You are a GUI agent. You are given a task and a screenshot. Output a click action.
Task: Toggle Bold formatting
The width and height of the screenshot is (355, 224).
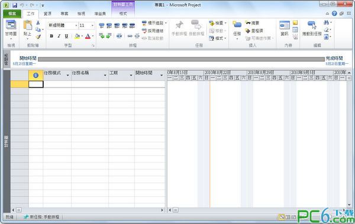point(51,36)
